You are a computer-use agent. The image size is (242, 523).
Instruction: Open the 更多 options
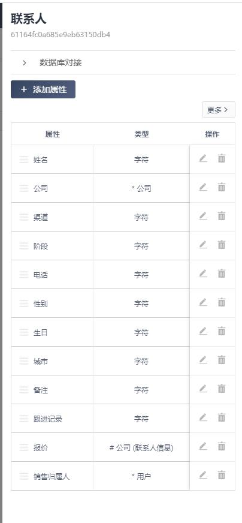point(218,110)
